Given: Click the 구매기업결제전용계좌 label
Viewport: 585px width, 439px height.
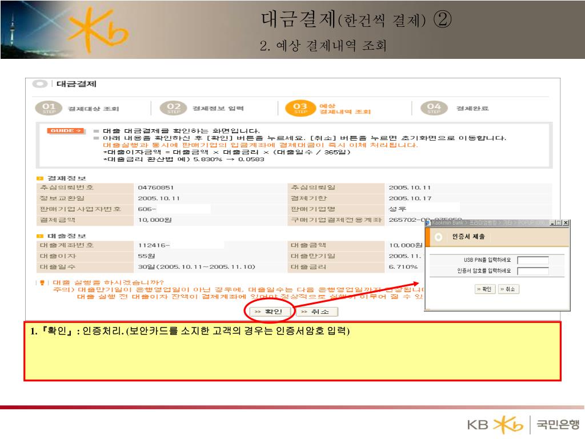Looking at the screenshot, I should 336,220.
